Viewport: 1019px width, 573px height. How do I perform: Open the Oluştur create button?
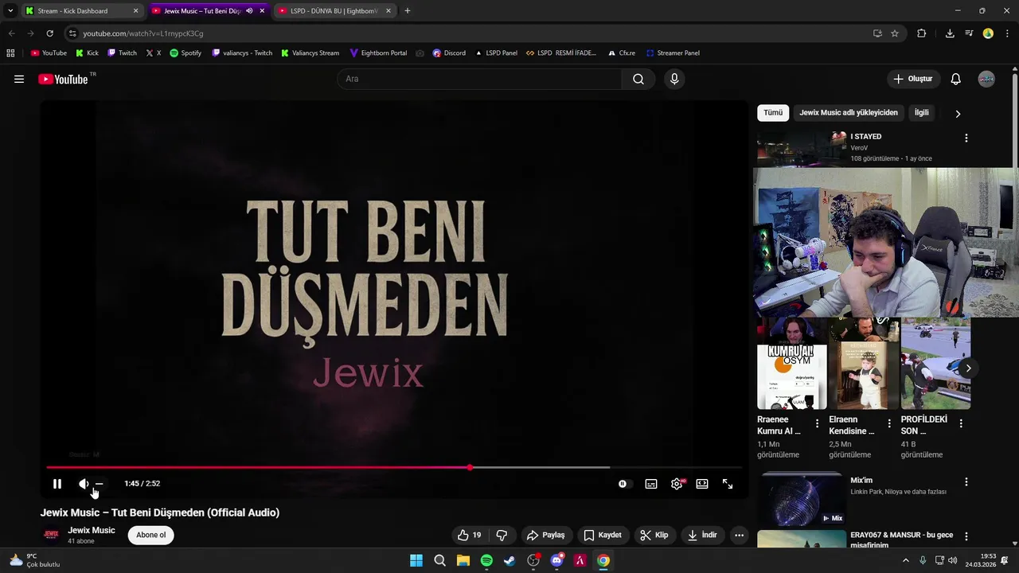[913, 79]
